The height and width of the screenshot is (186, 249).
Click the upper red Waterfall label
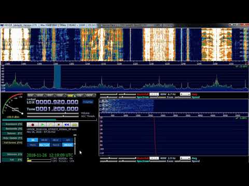(x=143, y=95)
